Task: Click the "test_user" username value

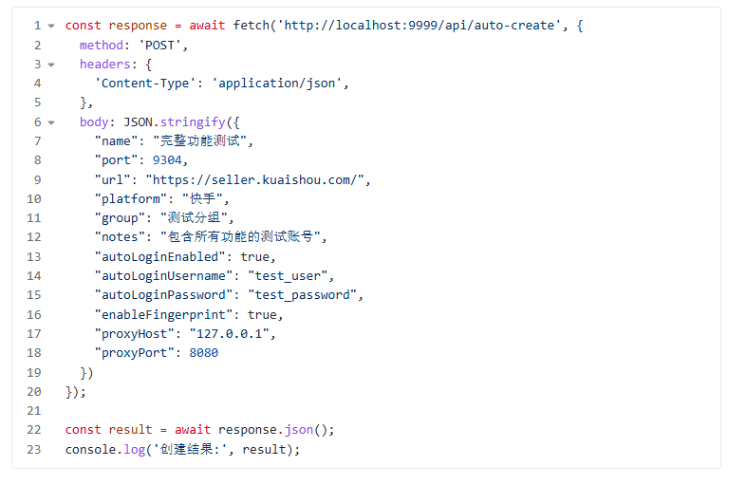Action: tap(288, 276)
